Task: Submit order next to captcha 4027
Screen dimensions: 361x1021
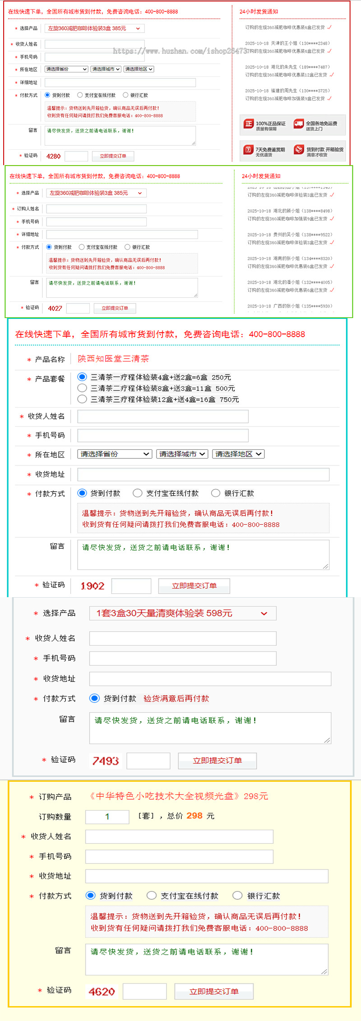Action: click(115, 308)
